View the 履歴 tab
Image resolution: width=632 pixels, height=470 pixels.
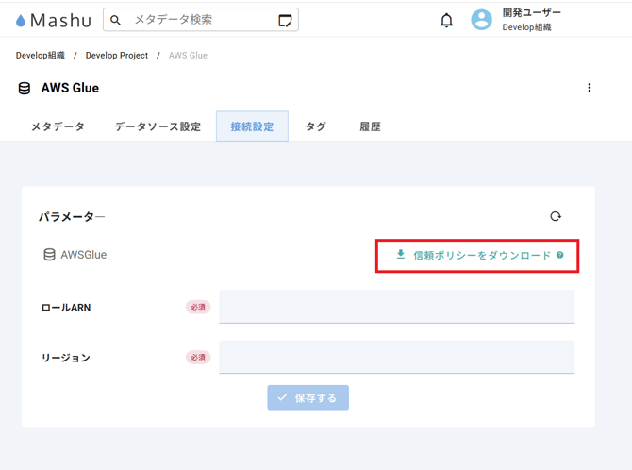[370, 126]
